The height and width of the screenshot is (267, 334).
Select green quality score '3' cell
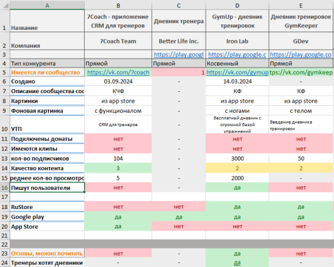118,168
